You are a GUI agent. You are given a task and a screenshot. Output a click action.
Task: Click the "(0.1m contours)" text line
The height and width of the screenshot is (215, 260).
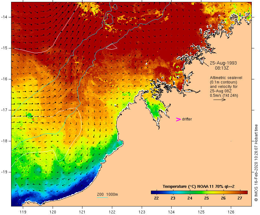pos(224,82)
